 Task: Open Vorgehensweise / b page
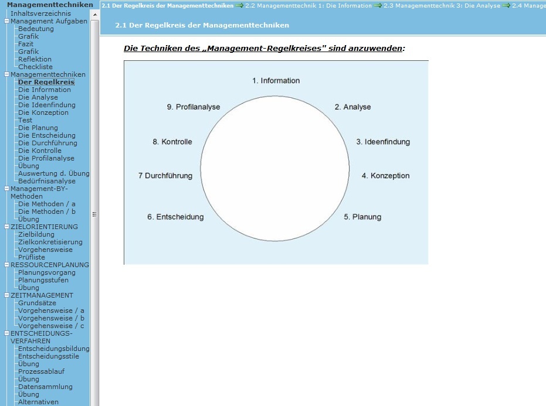tap(51, 318)
